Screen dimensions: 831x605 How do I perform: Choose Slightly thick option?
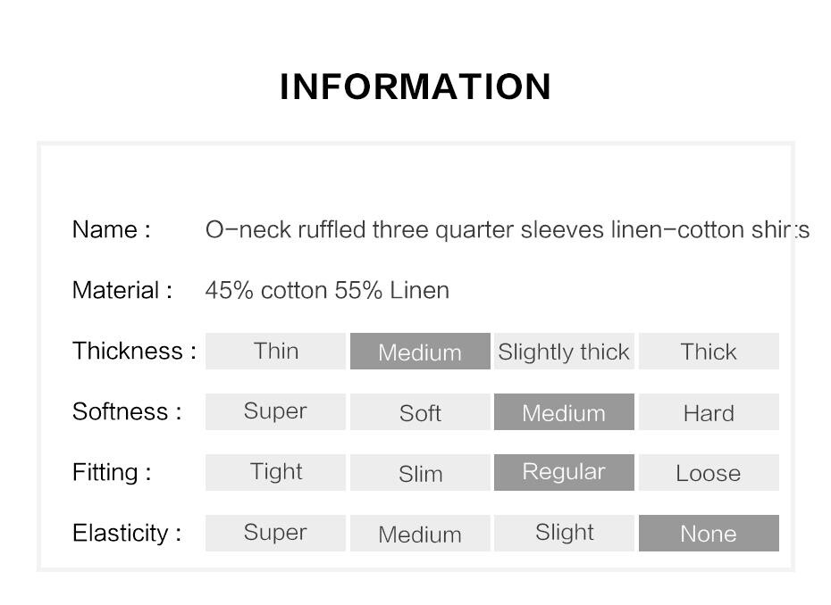click(x=564, y=351)
